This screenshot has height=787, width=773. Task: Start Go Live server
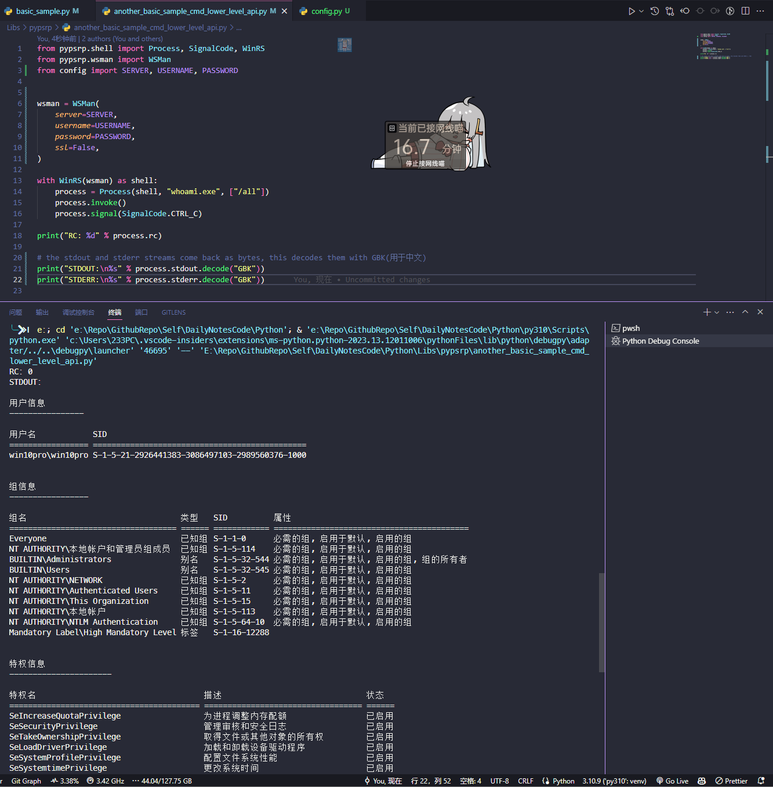pyautogui.click(x=672, y=781)
